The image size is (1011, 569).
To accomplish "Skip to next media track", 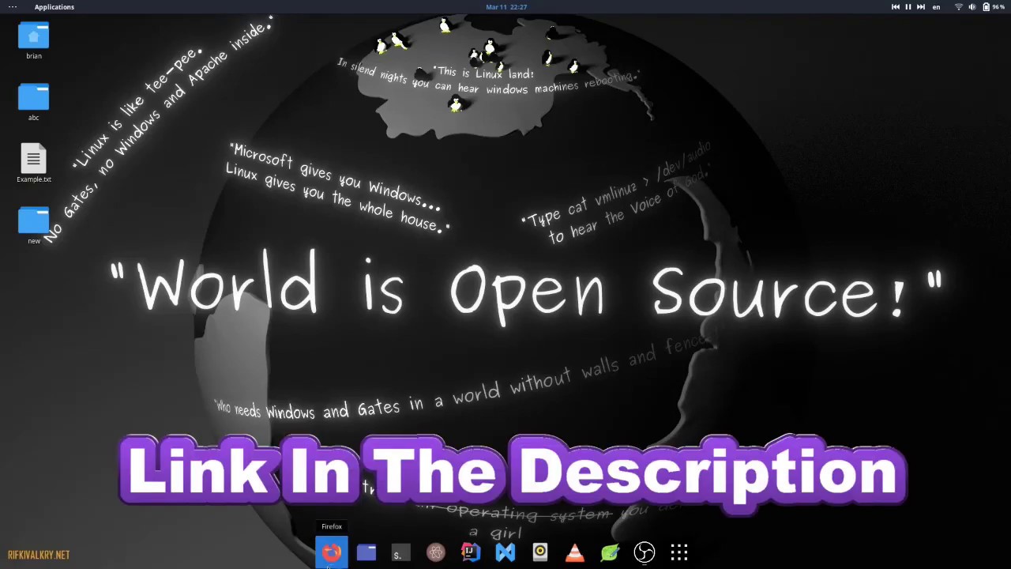I will click(x=921, y=7).
